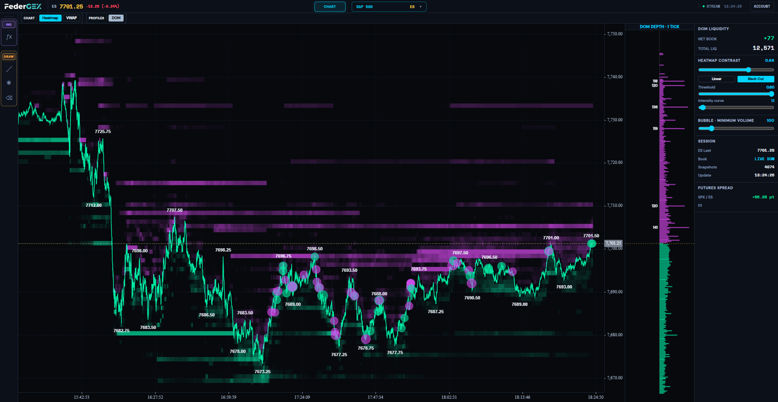Select Linear contrast mode
Image resolution: width=778 pixels, height=402 pixels.
click(716, 79)
